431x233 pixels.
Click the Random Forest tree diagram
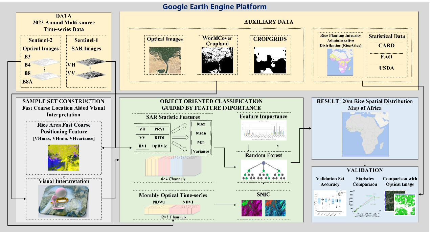(x=263, y=170)
